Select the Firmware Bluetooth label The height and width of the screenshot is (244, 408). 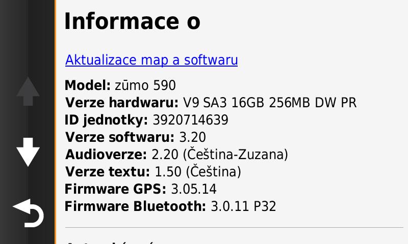click(x=135, y=207)
